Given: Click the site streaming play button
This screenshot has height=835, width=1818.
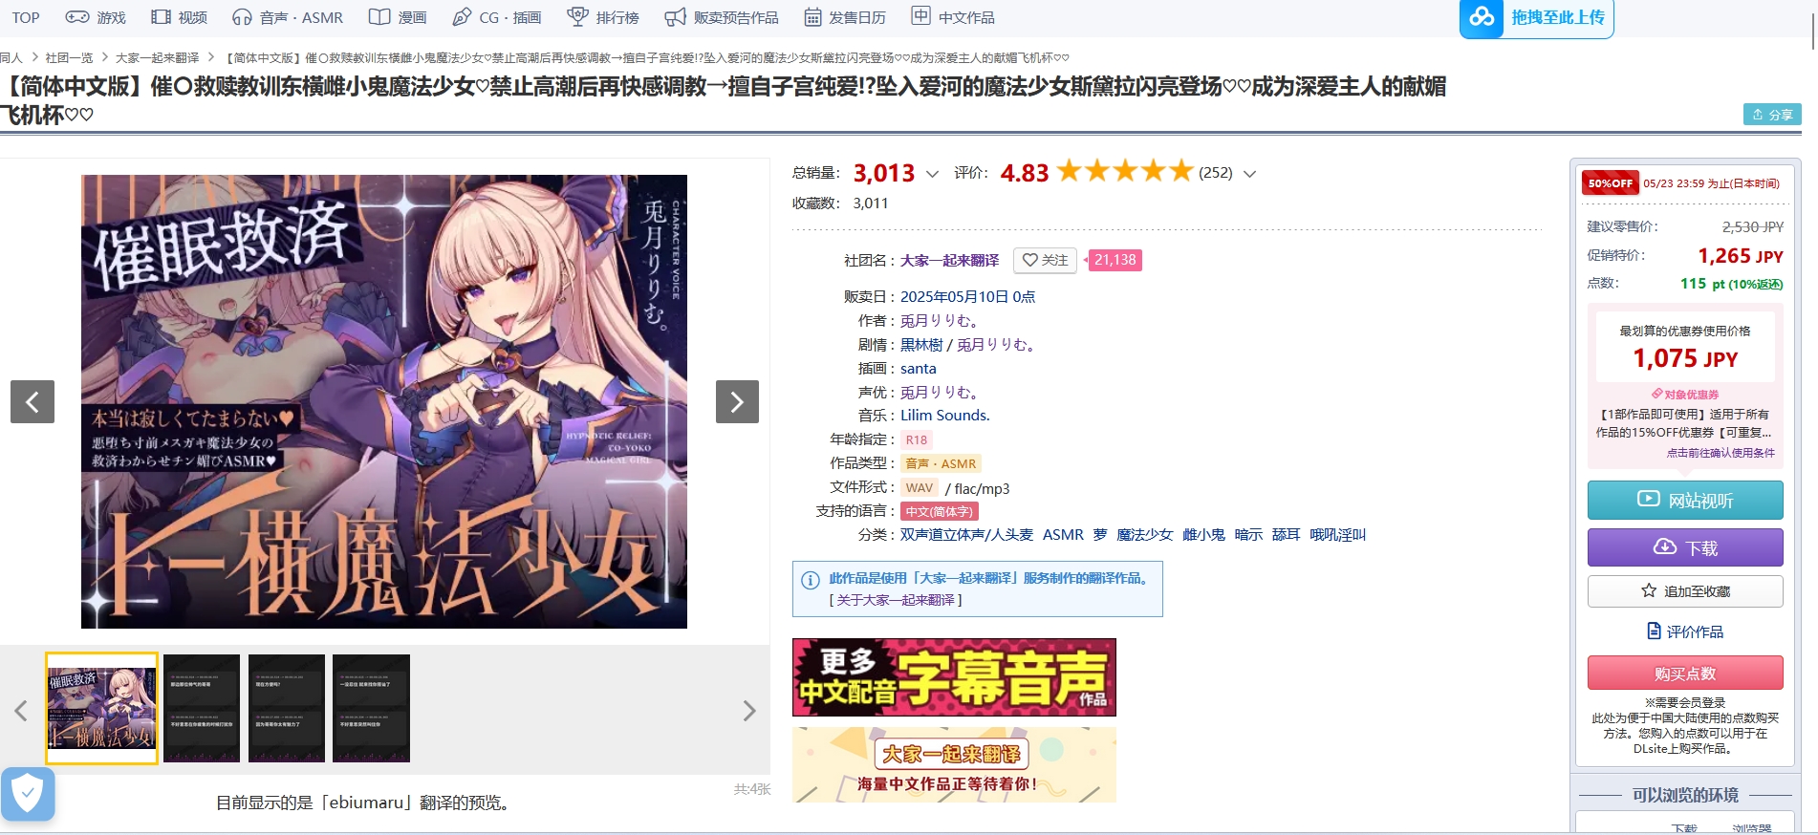Looking at the screenshot, I should [x=1685, y=500].
